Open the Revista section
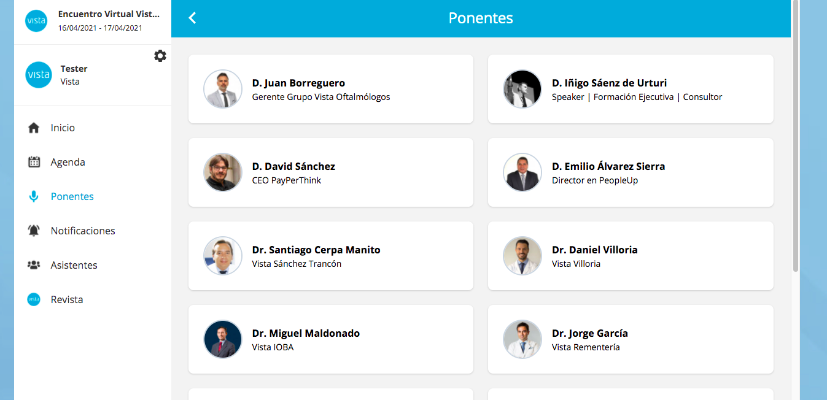This screenshot has width=827, height=400. click(x=67, y=300)
